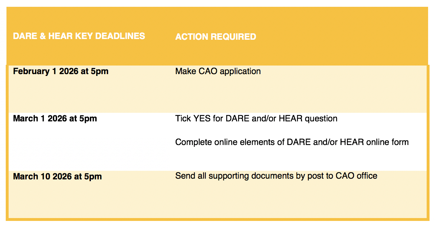The image size is (436, 227).
Task: Click the DARE & HEAR KEY DEADLINES header
Action: coord(79,36)
